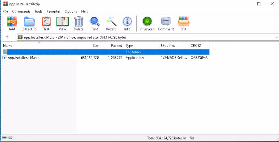The height and width of the screenshot is (142, 279).
Task: Maximize the WinRAR window
Action: [259, 4]
